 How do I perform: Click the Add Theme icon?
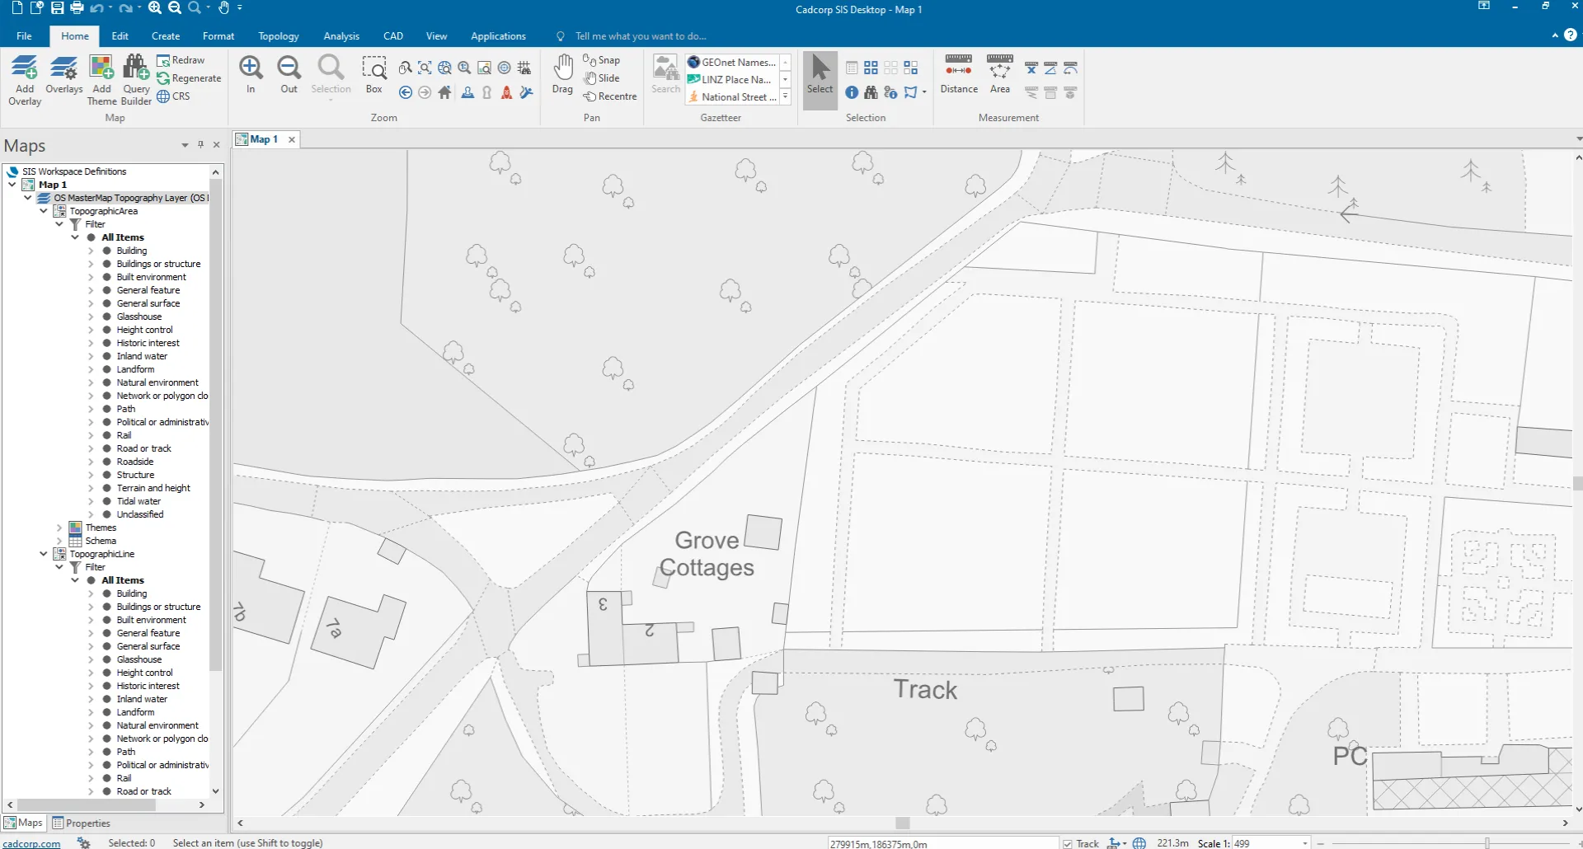101,78
